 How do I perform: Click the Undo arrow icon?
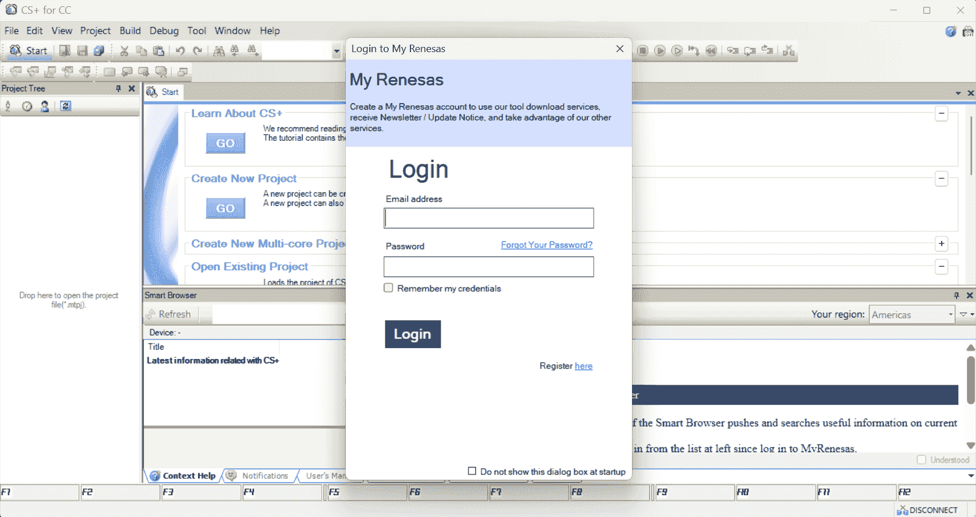[x=180, y=51]
